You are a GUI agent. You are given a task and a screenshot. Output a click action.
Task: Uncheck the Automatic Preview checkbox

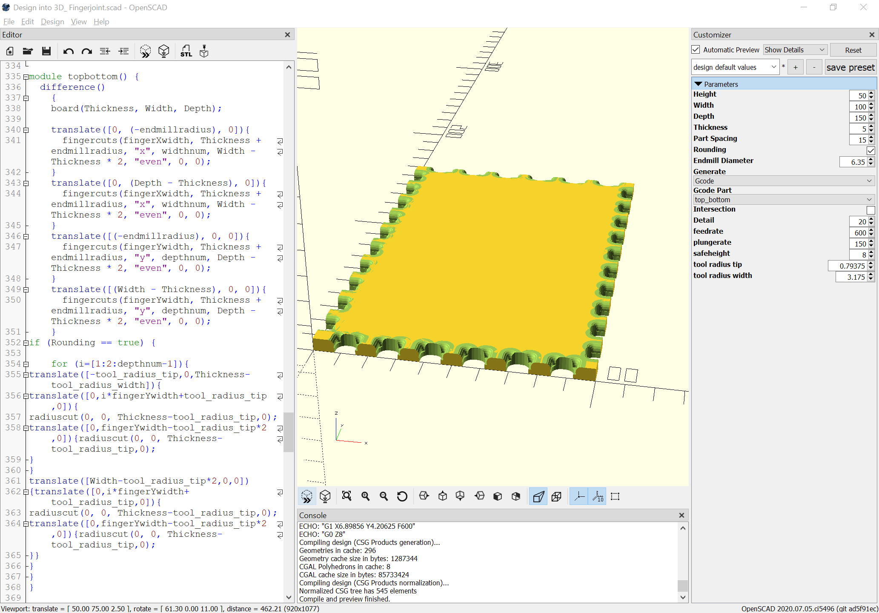696,50
